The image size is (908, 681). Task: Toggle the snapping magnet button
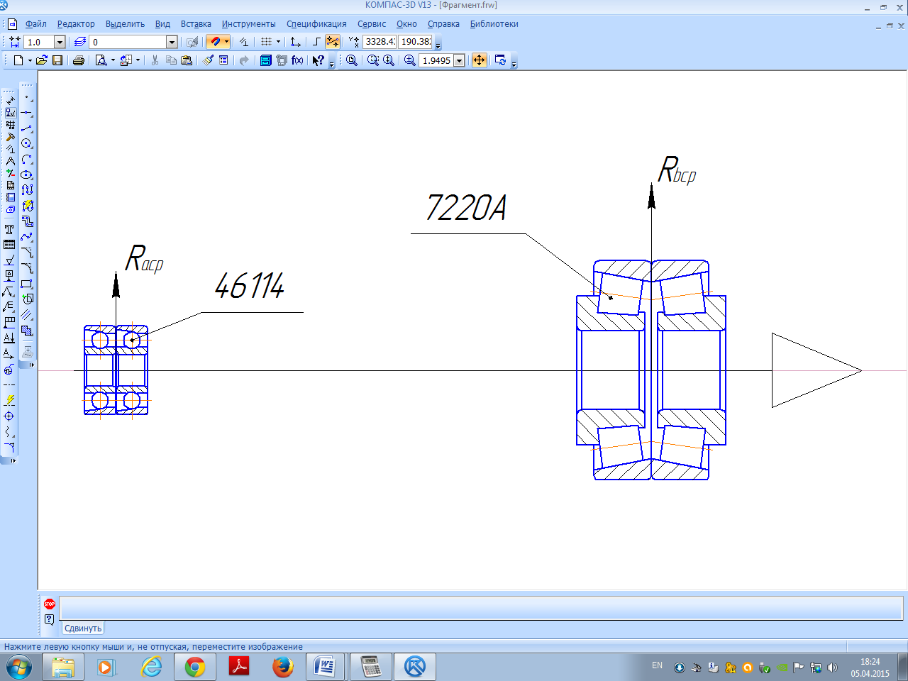click(215, 42)
